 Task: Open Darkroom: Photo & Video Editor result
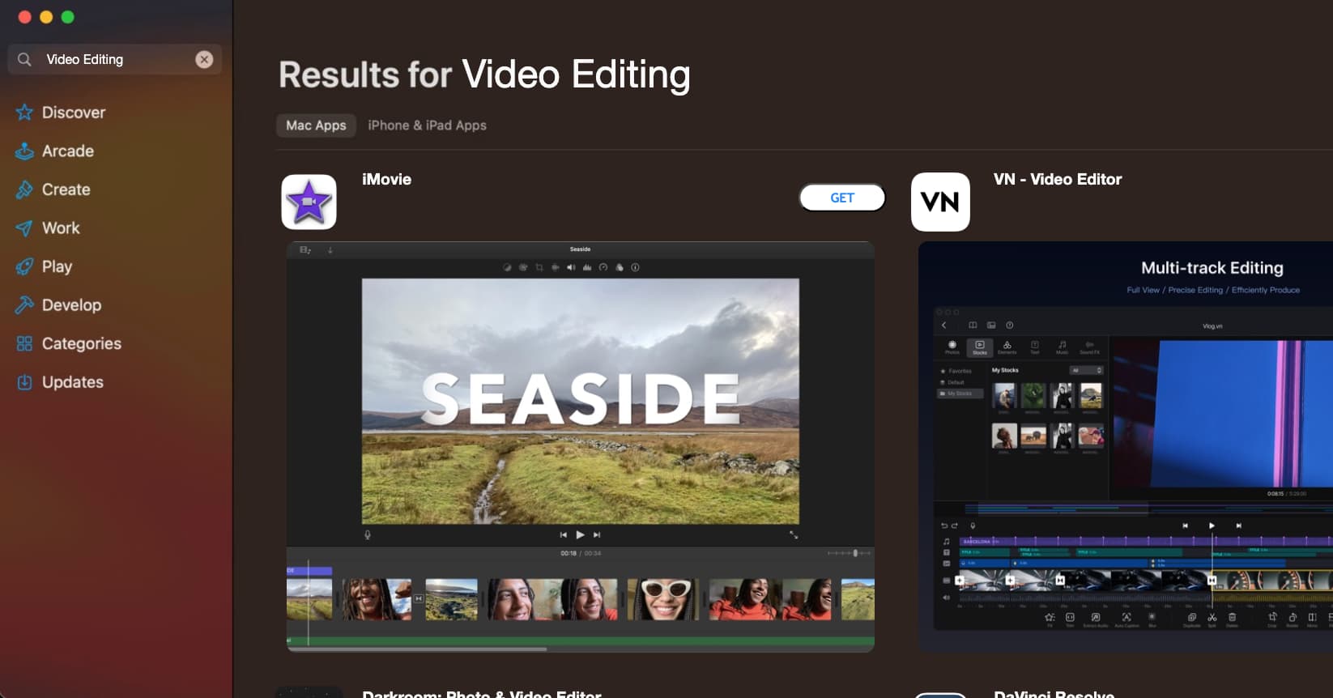[x=482, y=693]
